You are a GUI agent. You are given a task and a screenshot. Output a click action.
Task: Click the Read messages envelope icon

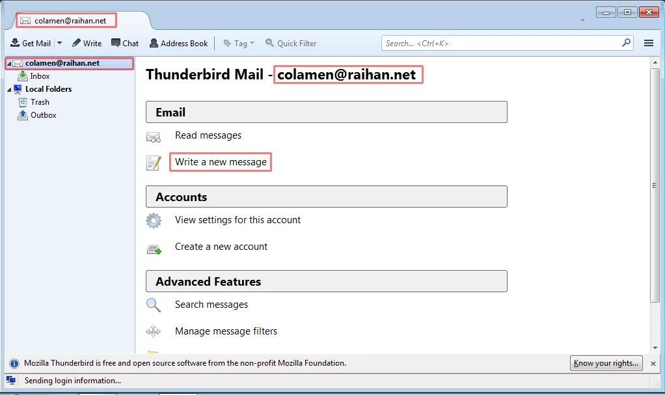(153, 137)
